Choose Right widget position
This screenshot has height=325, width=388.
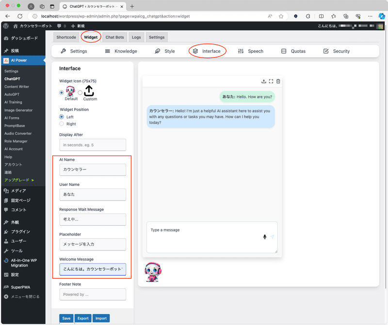tap(62, 124)
